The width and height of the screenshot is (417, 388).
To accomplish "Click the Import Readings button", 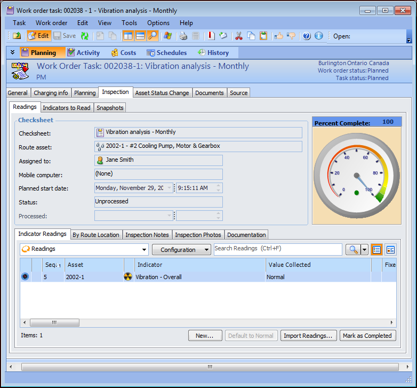I will [x=309, y=336].
